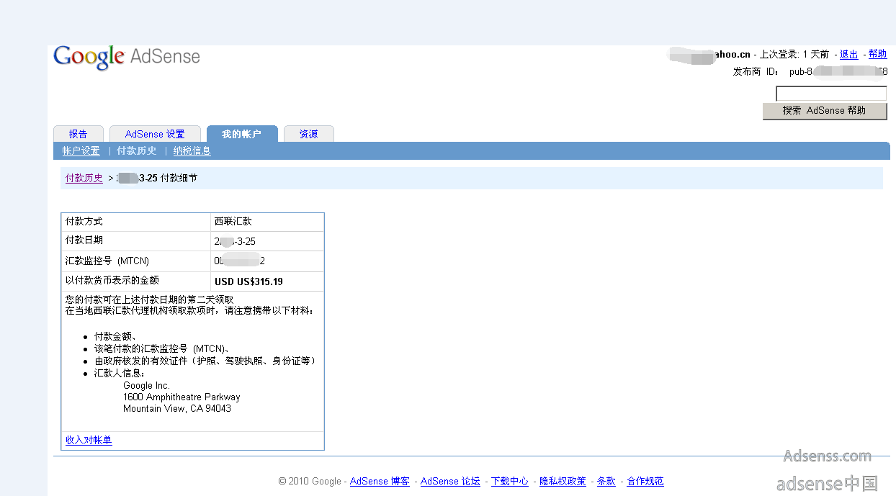Open 合作规范 footer link

[x=645, y=482]
